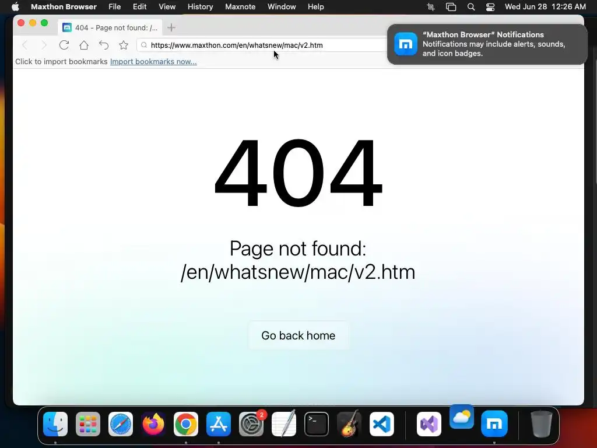Open the Maxthon Browser app menu
The image size is (597, 448).
64,7
